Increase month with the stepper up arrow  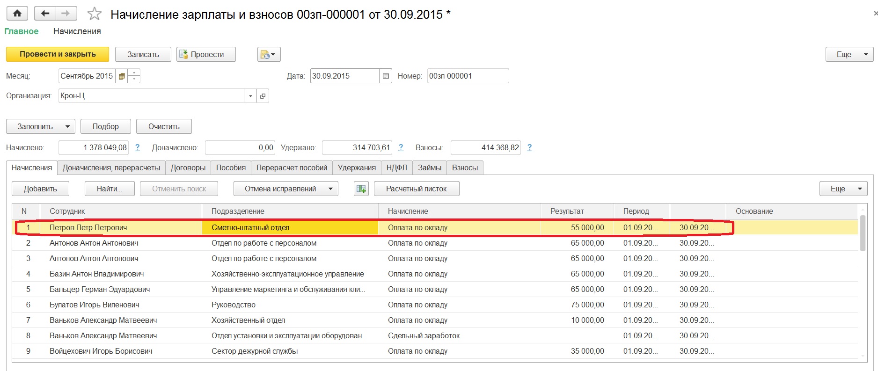134,73
